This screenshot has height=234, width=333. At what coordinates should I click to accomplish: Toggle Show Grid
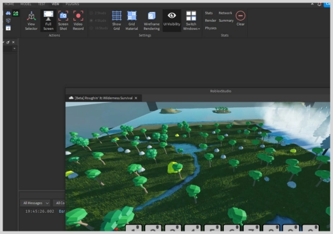[x=117, y=21]
